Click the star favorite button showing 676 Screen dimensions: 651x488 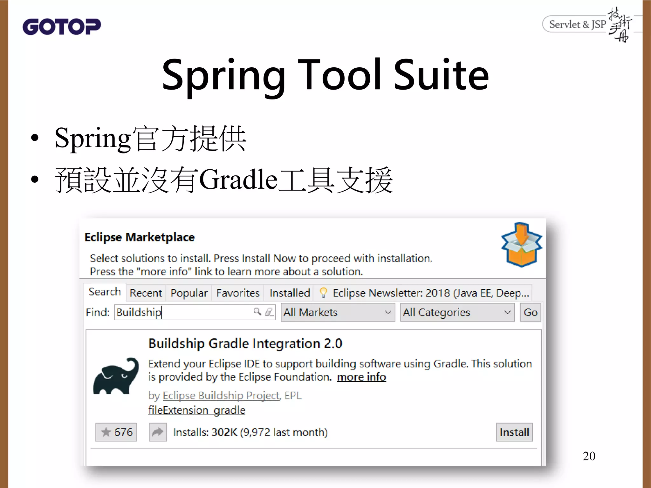coord(116,432)
